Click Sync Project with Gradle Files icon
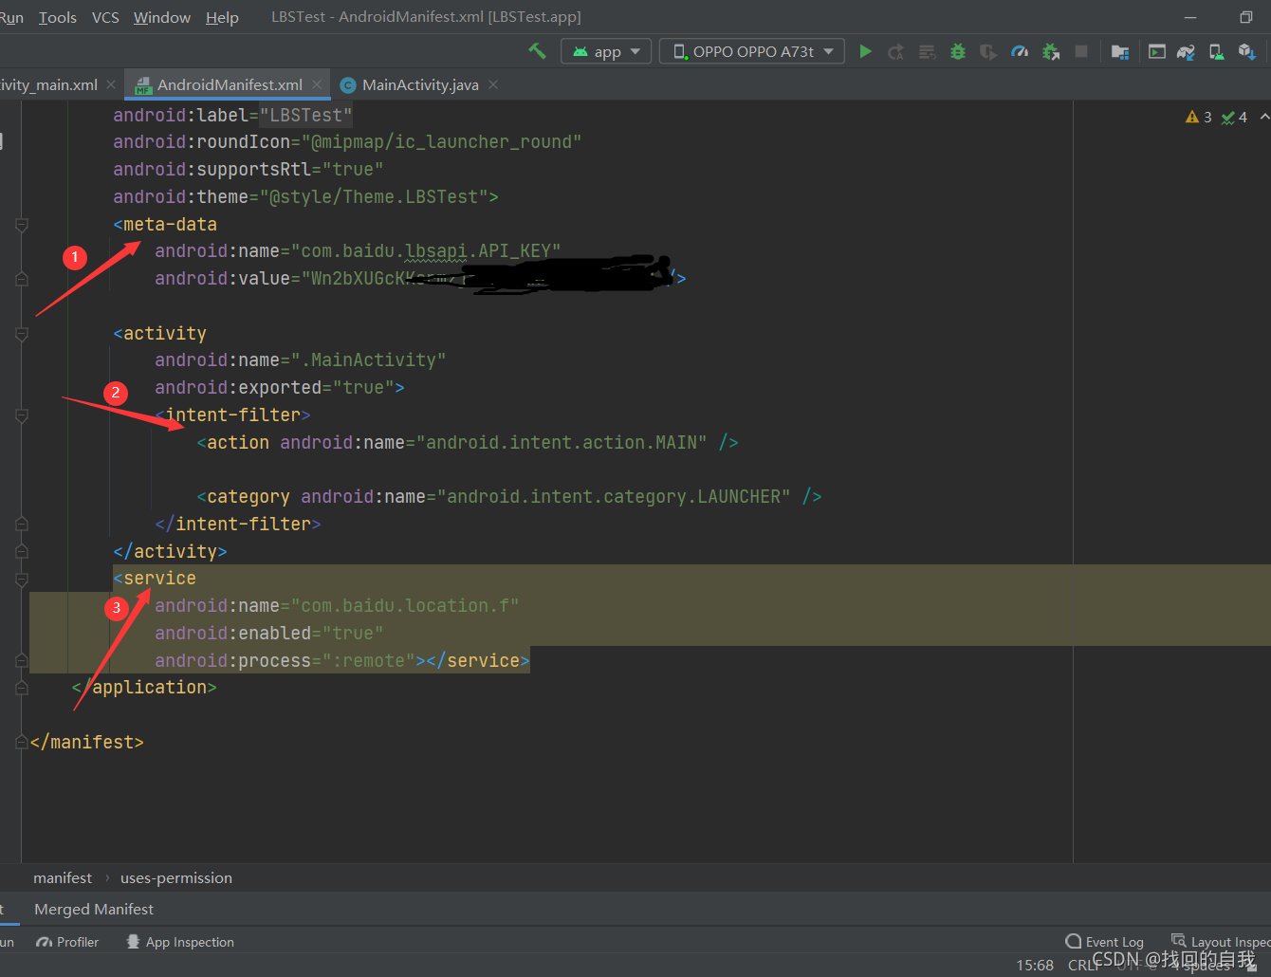Image resolution: width=1271 pixels, height=977 pixels. tap(1186, 51)
